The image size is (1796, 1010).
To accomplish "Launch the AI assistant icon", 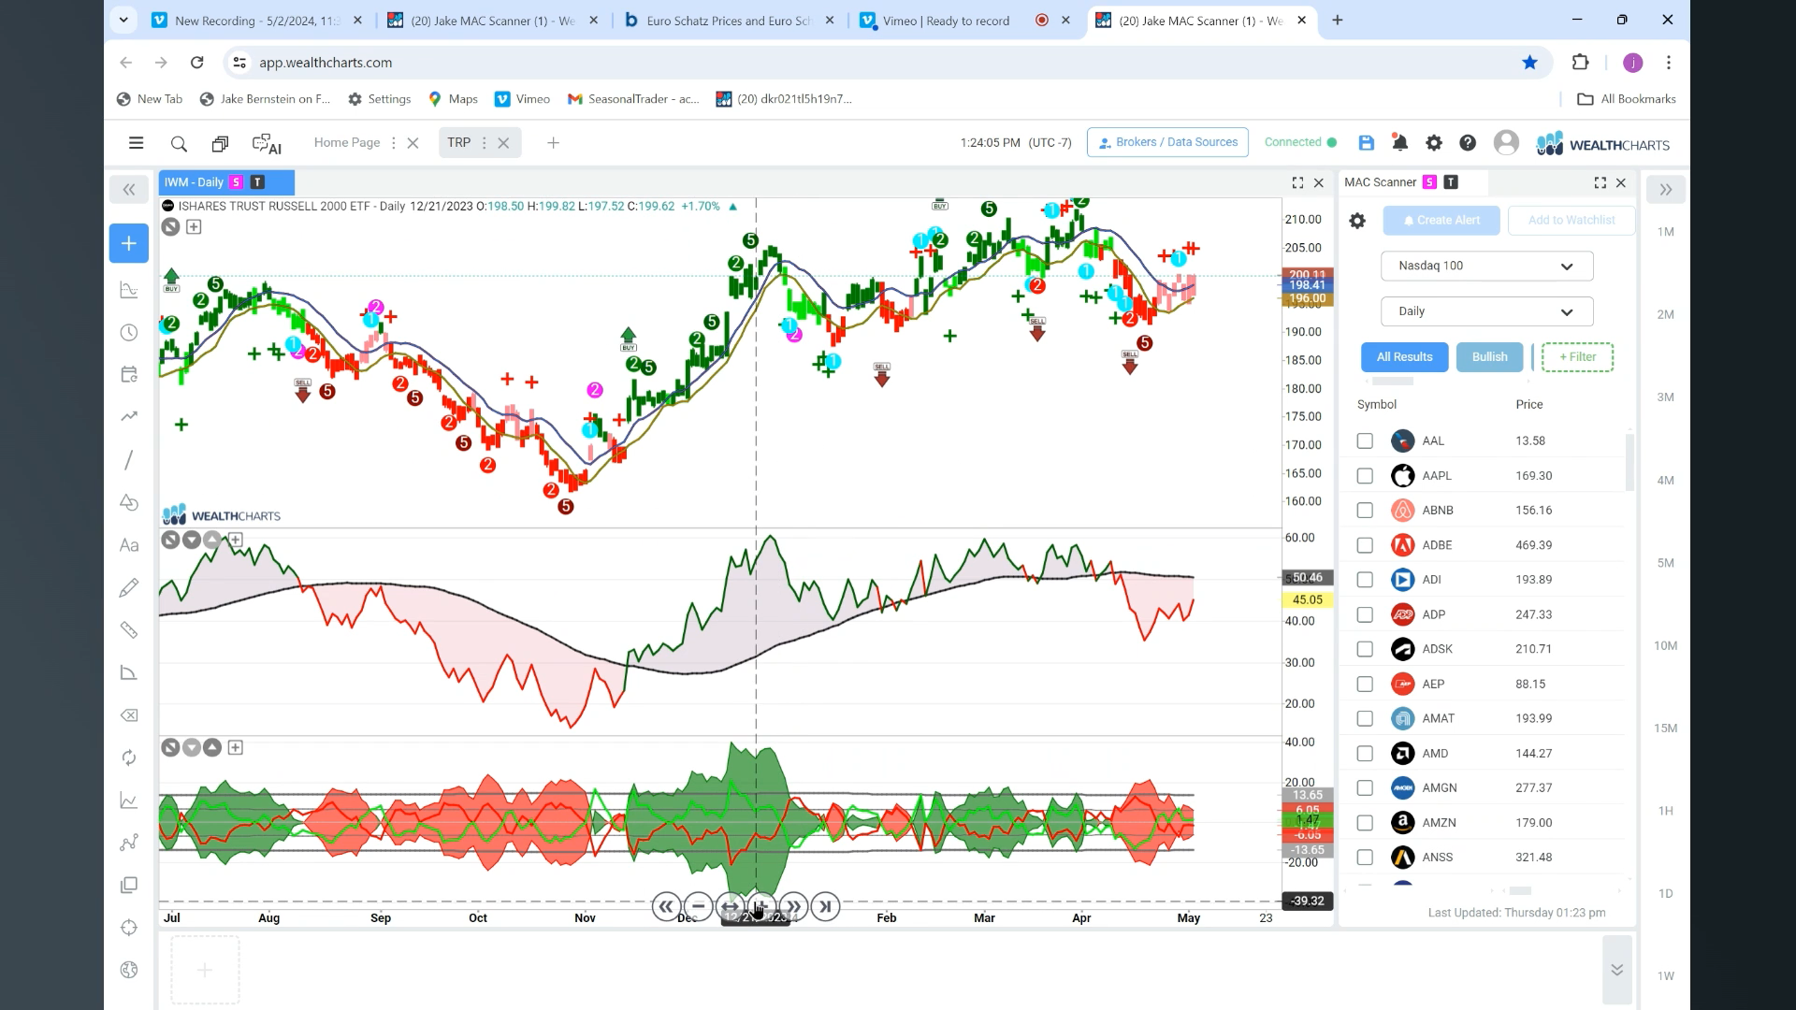I will click(267, 144).
